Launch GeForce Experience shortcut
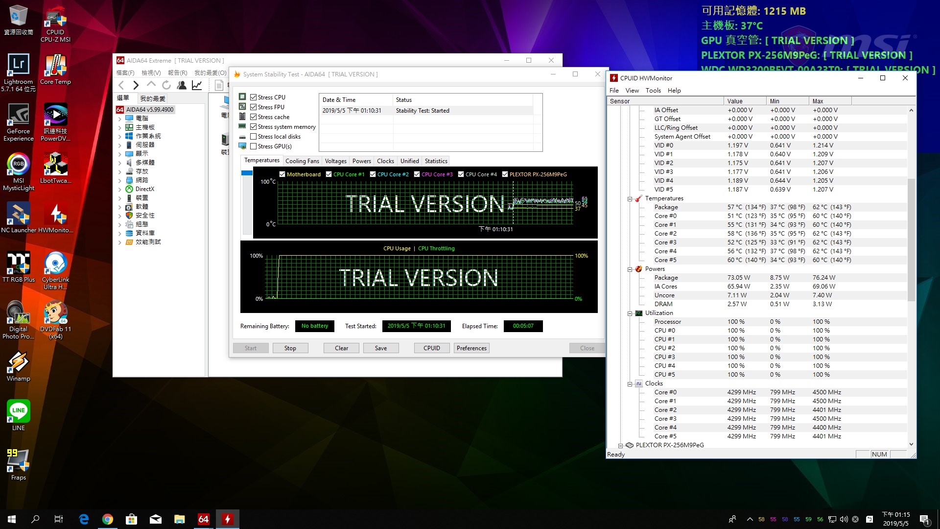Image resolution: width=940 pixels, height=529 pixels. pyautogui.click(x=19, y=122)
